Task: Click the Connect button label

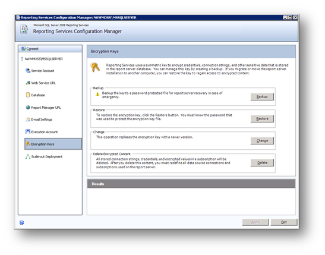Action: [x=33, y=49]
